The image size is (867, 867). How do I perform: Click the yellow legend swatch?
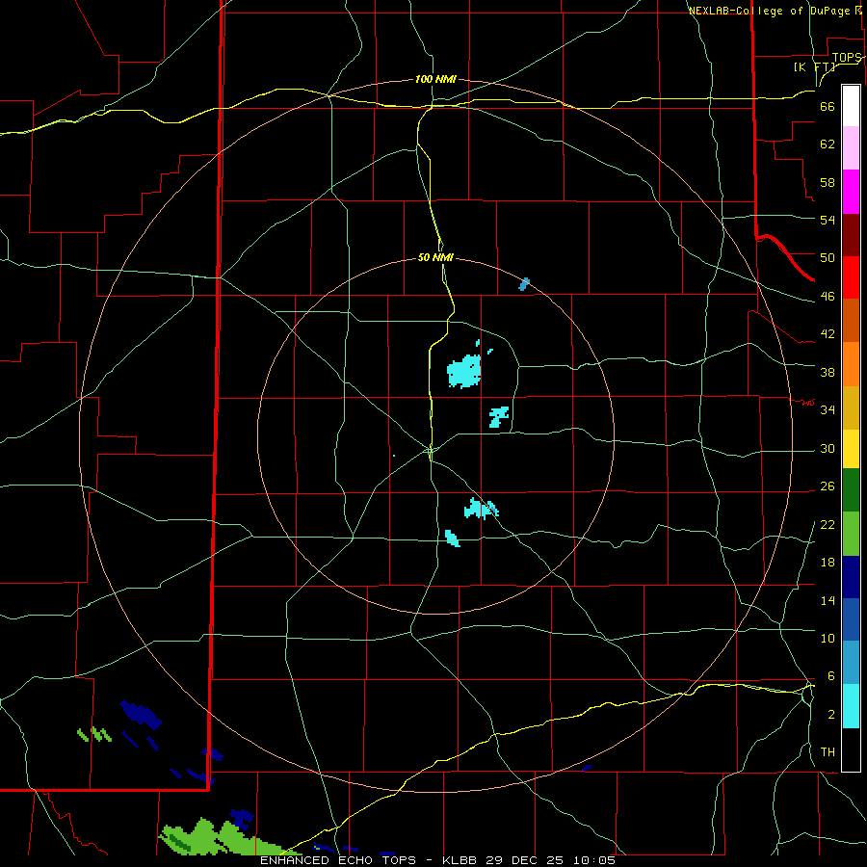point(851,449)
